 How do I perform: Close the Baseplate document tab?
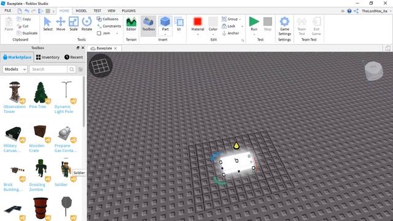[115, 48]
